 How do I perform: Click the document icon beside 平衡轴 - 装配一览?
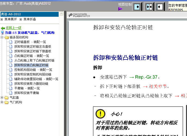pos(11,88)
